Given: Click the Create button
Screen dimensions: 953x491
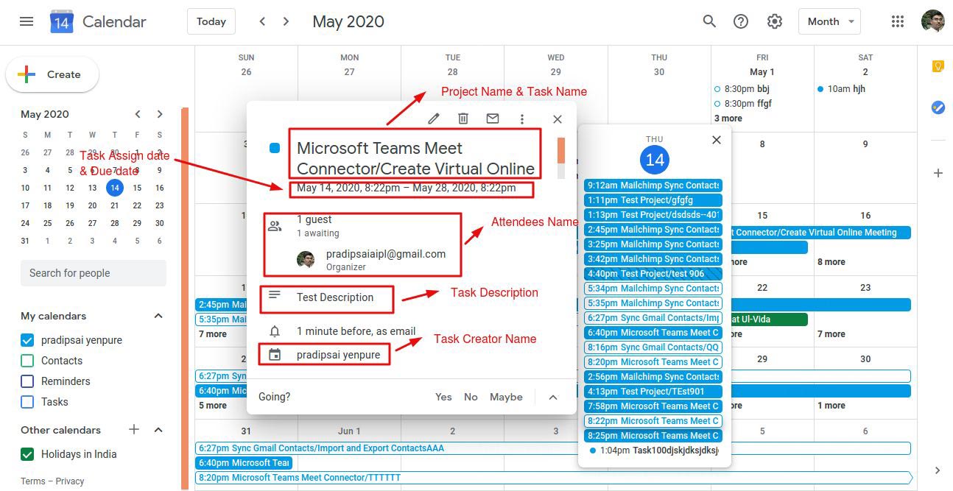Looking at the screenshot, I should (52, 74).
